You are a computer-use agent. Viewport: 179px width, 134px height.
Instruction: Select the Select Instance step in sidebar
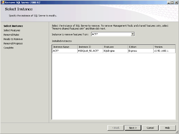[x=13, y=26]
